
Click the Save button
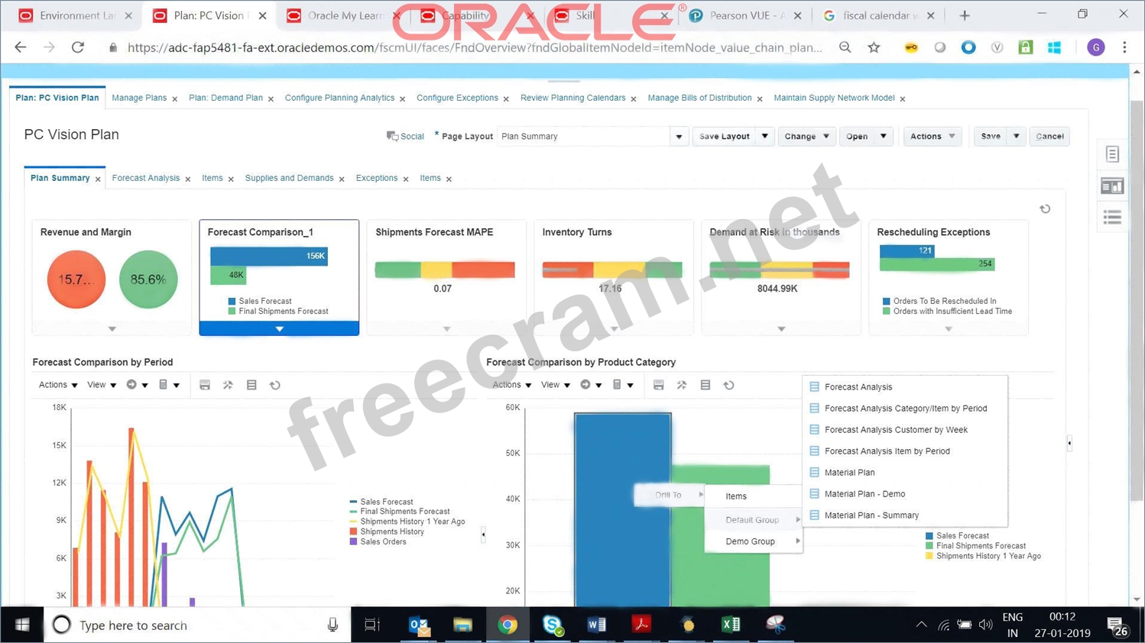991,136
